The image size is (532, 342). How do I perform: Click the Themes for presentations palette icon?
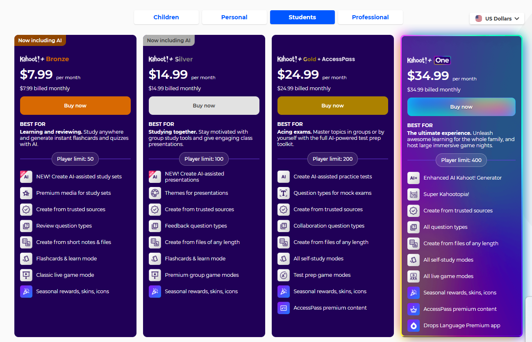(x=155, y=193)
